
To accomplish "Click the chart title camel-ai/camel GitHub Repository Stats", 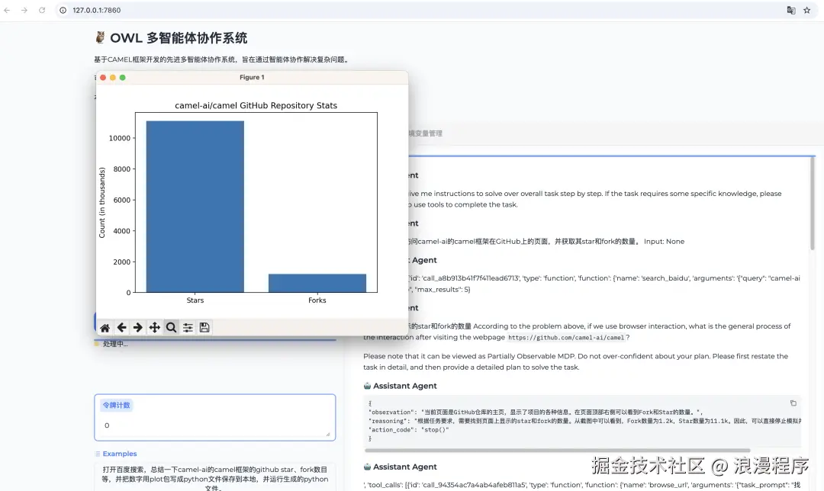I will point(256,105).
